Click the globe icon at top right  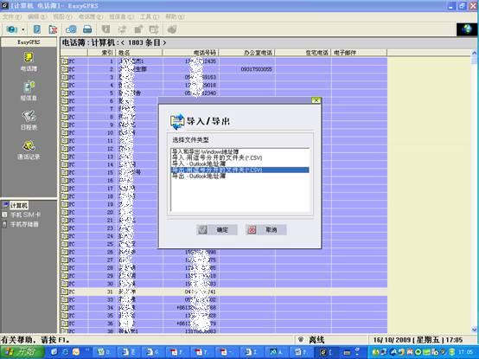(x=467, y=29)
